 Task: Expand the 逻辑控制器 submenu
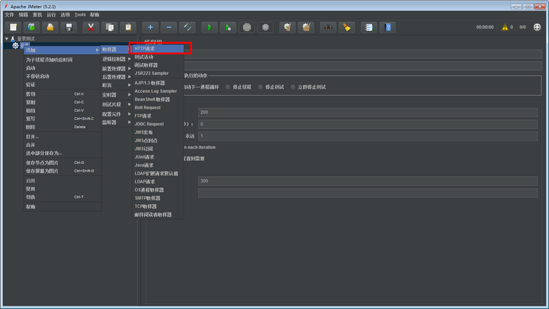(x=116, y=59)
